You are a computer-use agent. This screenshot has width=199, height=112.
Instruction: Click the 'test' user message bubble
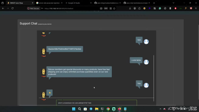coord(139,40)
